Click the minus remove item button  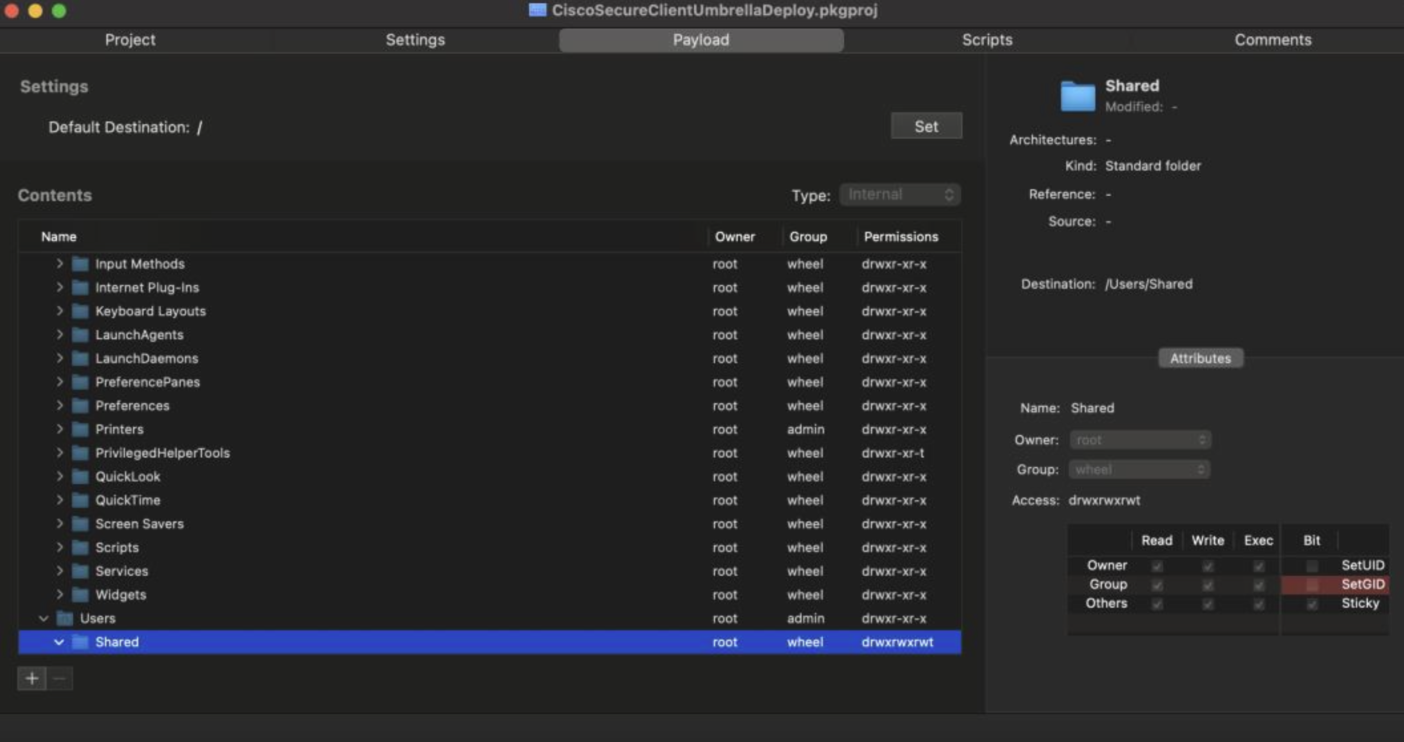coord(60,679)
